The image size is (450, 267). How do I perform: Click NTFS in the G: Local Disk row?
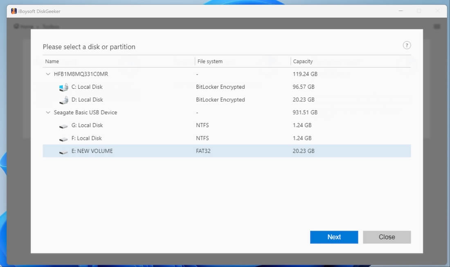[x=202, y=126]
